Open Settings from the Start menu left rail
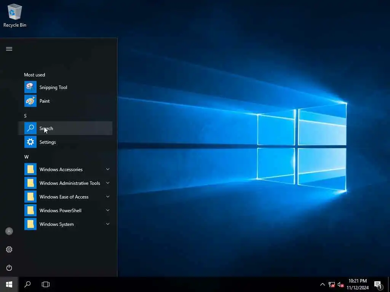Viewport: 390px width, 292px height. (x=9, y=249)
